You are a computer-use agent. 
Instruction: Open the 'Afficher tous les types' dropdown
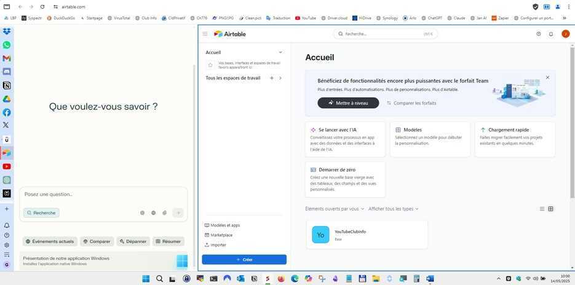[x=394, y=209]
